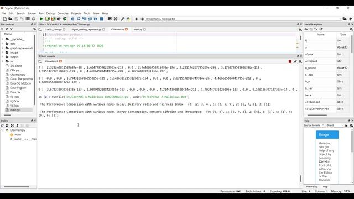354x199 pixels.
Task: Switch to Traffic_Flow.py editor tab
Action: (x=53, y=29)
